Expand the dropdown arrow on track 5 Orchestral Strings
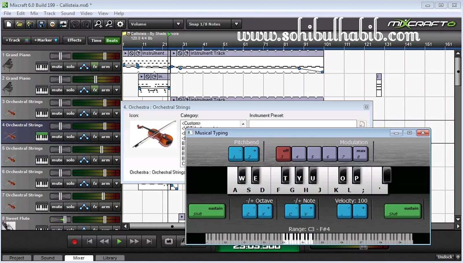Viewport: 463px width, 263px height. [x=117, y=160]
